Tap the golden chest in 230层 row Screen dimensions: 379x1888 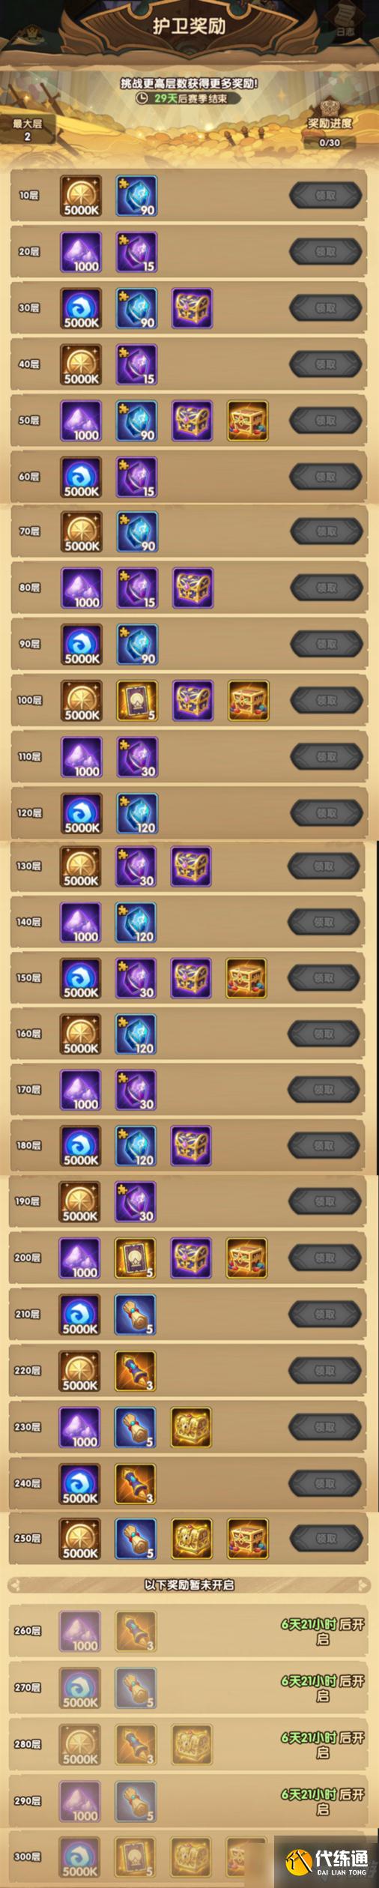[x=191, y=1428]
